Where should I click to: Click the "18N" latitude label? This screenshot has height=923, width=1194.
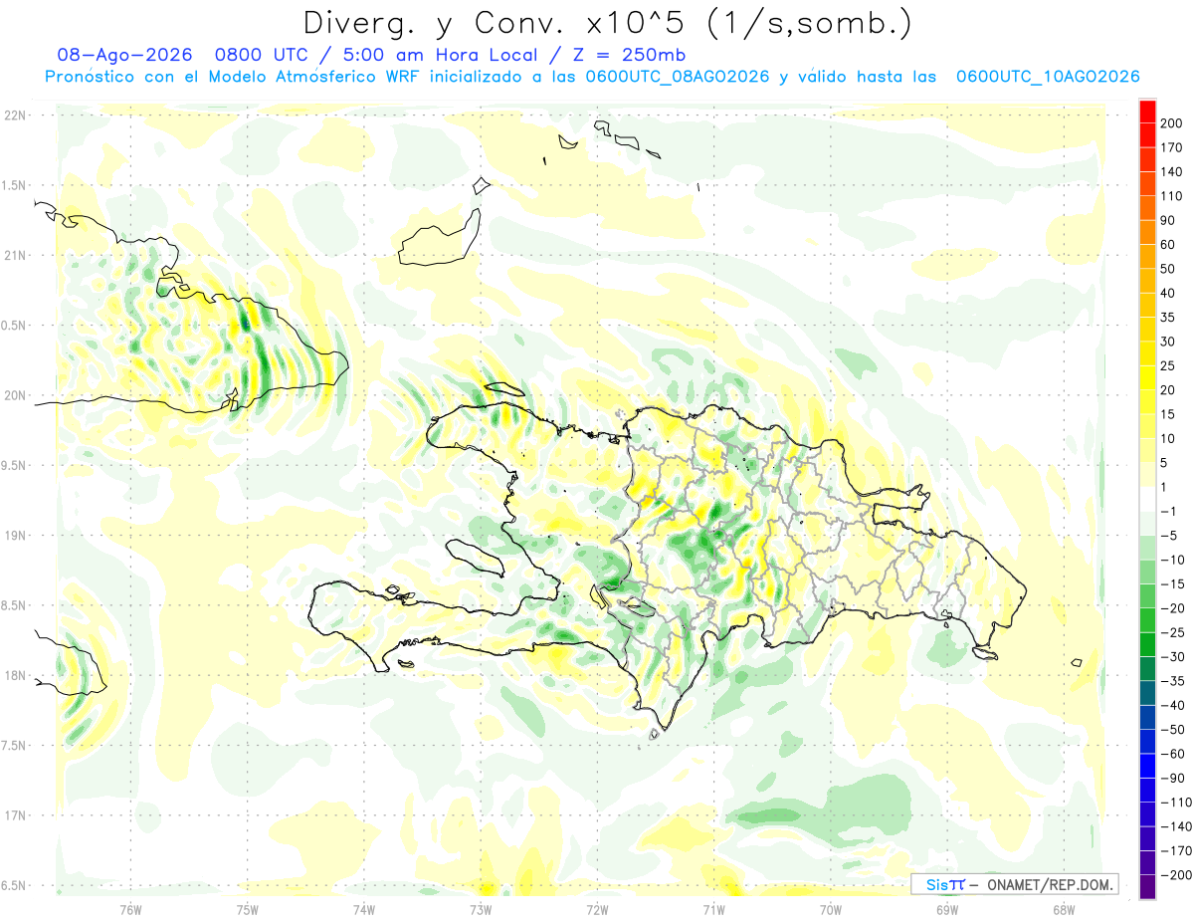tap(14, 676)
